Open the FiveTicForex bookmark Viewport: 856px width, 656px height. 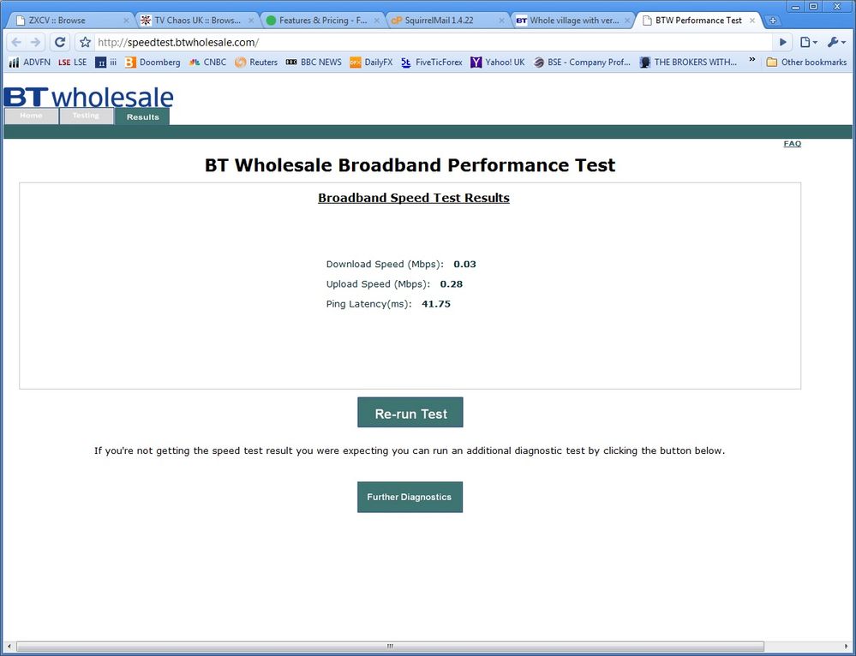(x=431, y=63)
